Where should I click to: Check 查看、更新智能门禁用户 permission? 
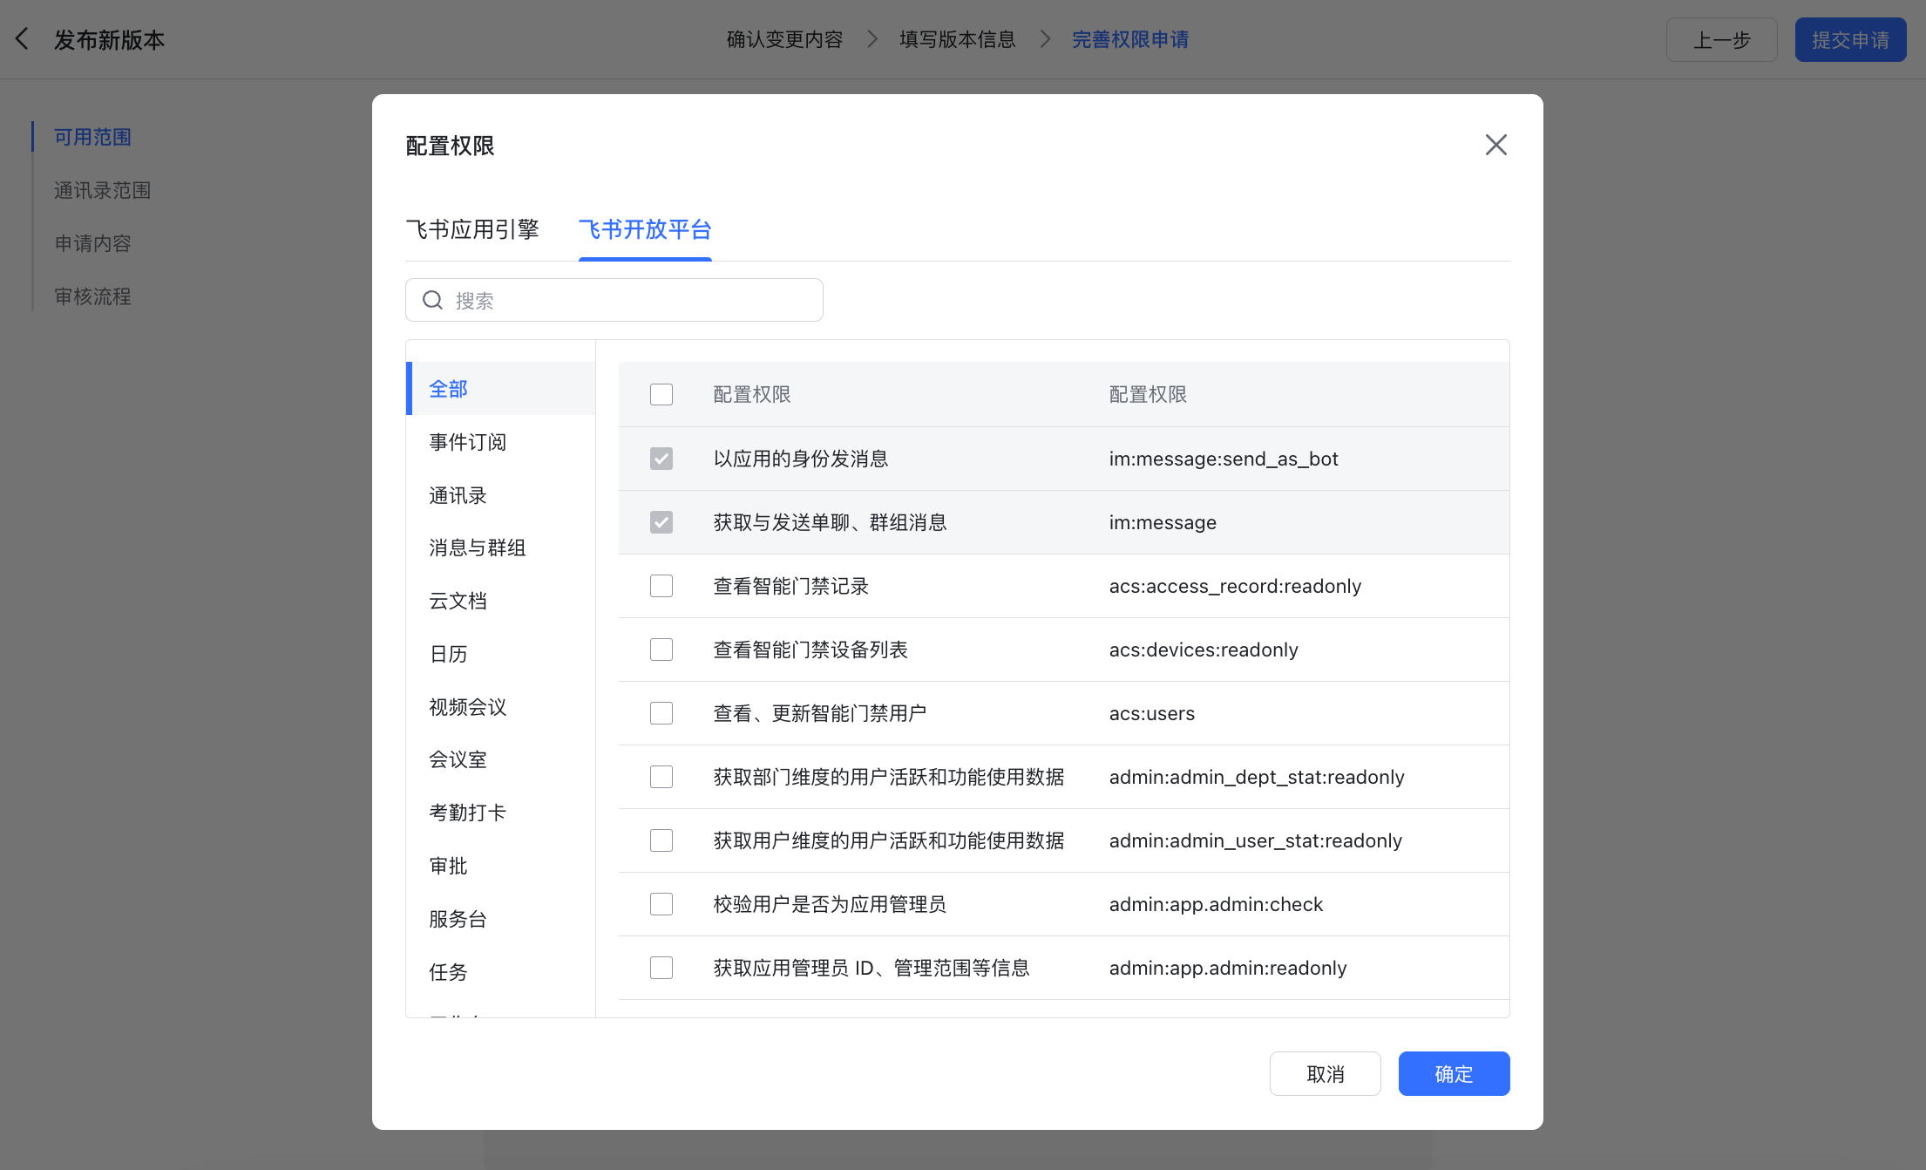(661, 713)
